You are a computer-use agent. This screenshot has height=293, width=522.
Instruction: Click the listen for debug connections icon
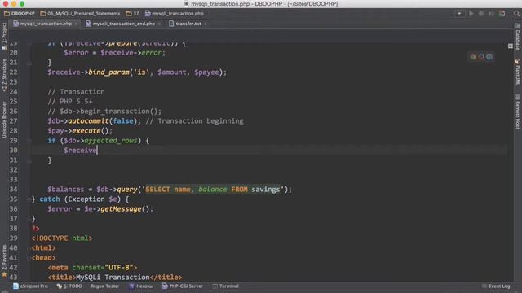point(502,14)
